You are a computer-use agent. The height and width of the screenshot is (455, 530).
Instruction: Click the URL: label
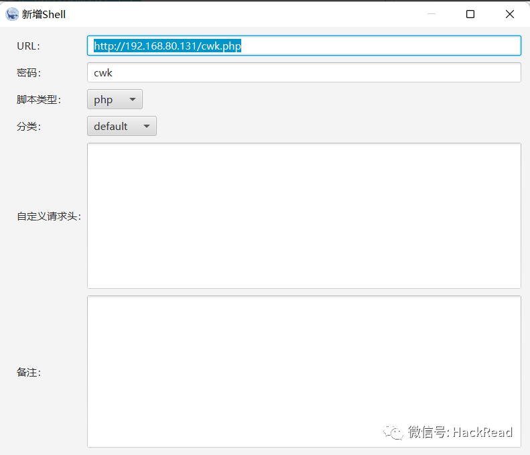(x=28, y=46)
